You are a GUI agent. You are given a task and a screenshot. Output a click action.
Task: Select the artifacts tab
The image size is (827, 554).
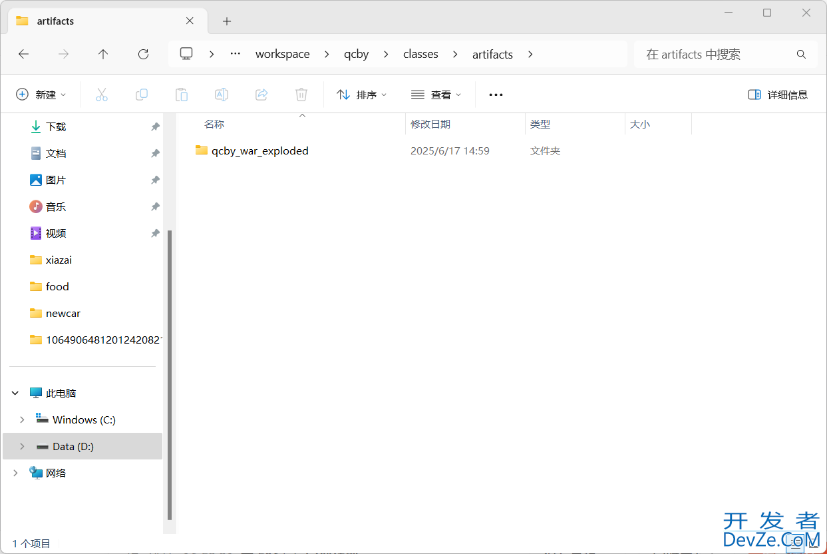[106, 21]
